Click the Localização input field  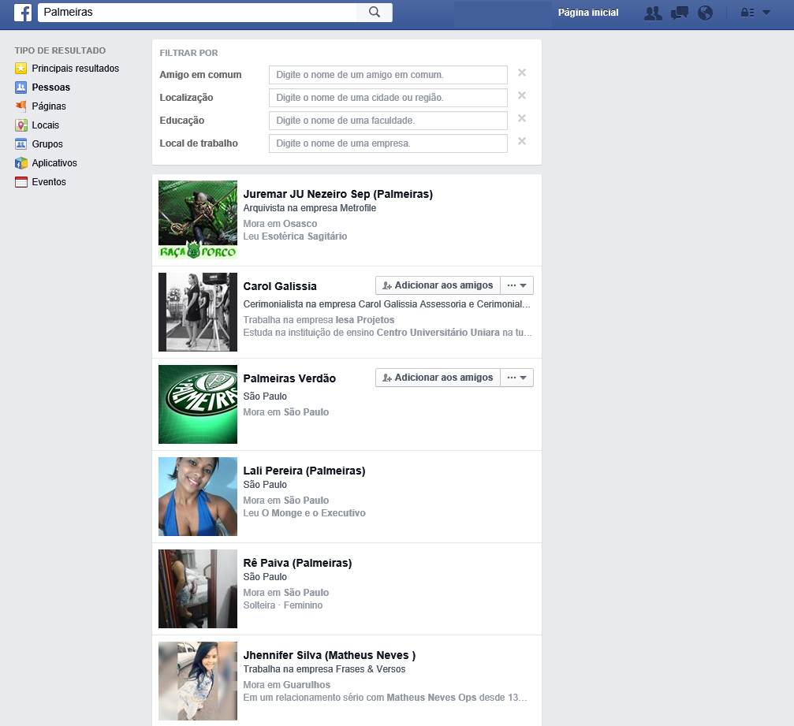[388, 98]
